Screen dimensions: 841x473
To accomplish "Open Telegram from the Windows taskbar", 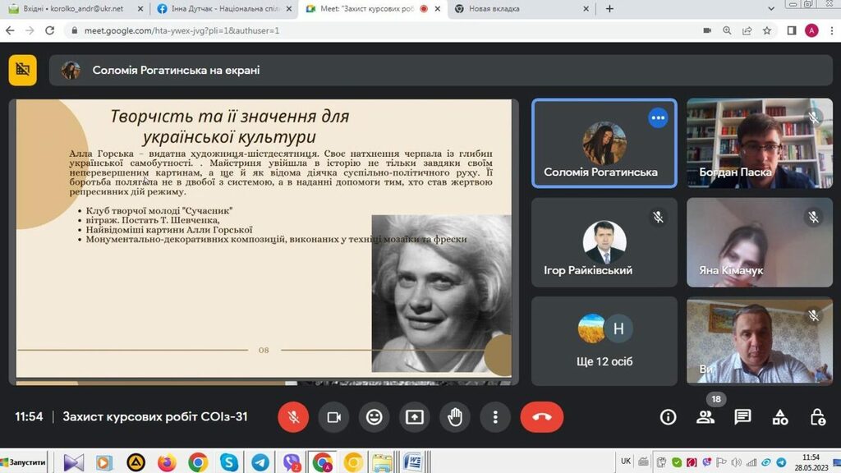I will coord(260,462).
